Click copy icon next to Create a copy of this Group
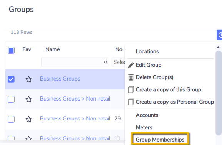 [131, 90]
